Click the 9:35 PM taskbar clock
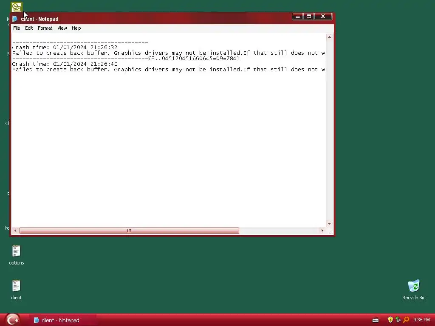Screen dimensions: 435x326 421,320
